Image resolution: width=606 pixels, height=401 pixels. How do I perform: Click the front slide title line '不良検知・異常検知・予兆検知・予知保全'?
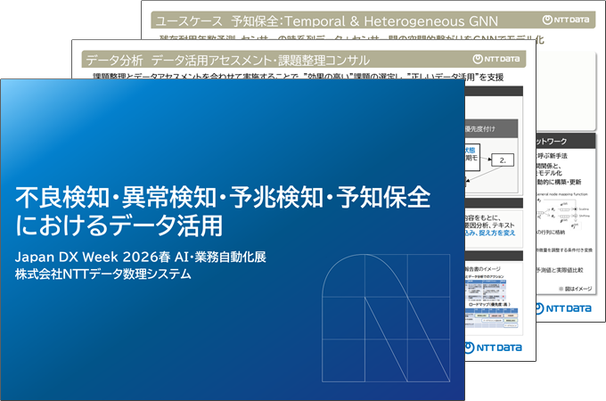click(223, 197)
